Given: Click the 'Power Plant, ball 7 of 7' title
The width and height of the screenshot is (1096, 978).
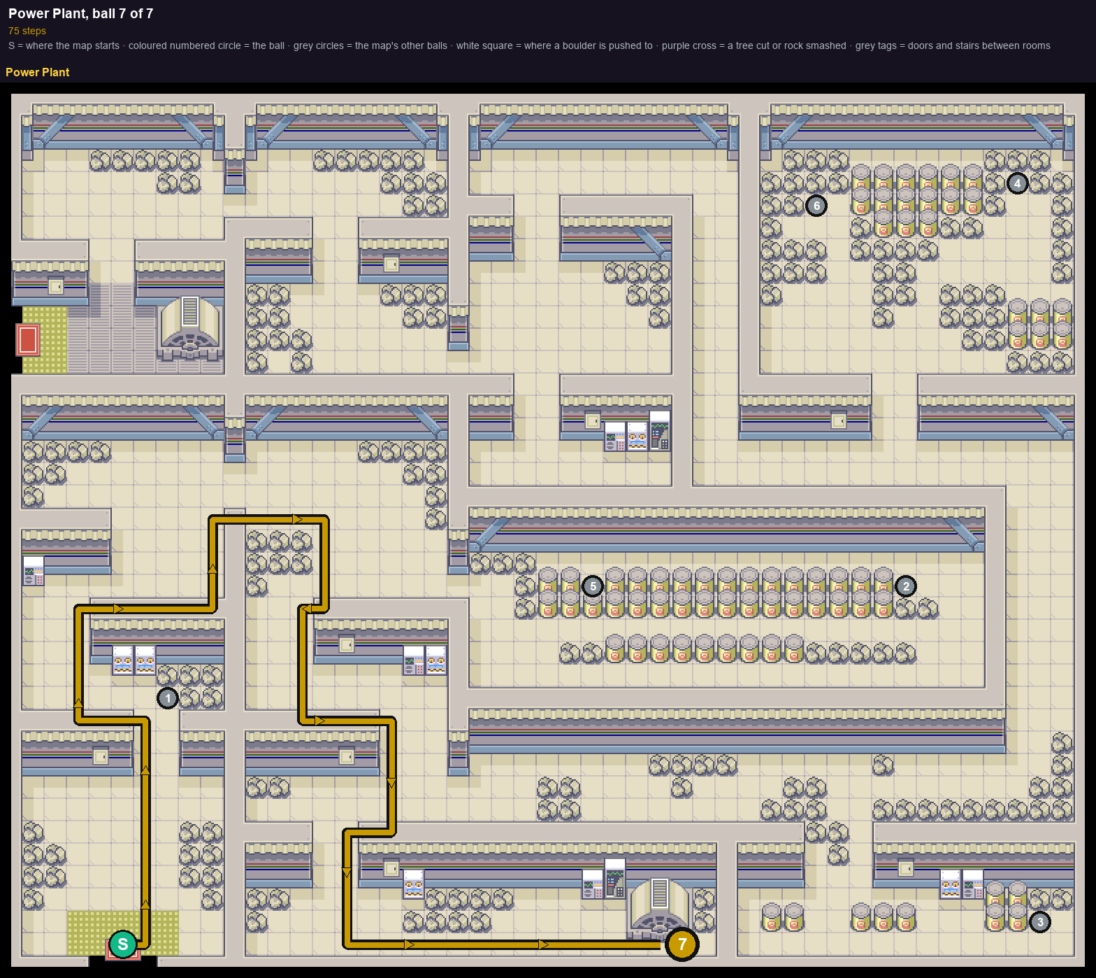Looking at the screenshot, I should (80, 13).
